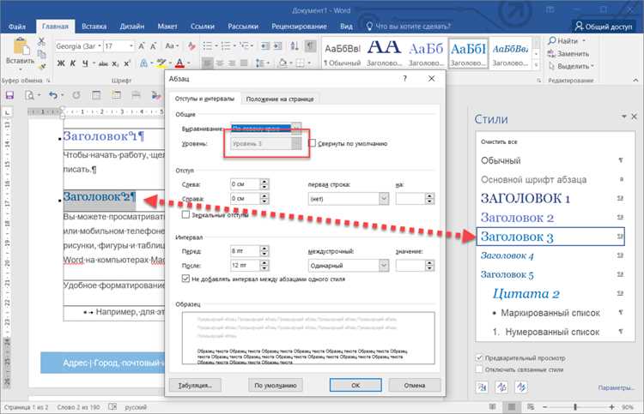The height and width of the screenshot is (414, 644).
Task: Toggle the show paragraph marks (¶) icon
Action: coord(310,46)
